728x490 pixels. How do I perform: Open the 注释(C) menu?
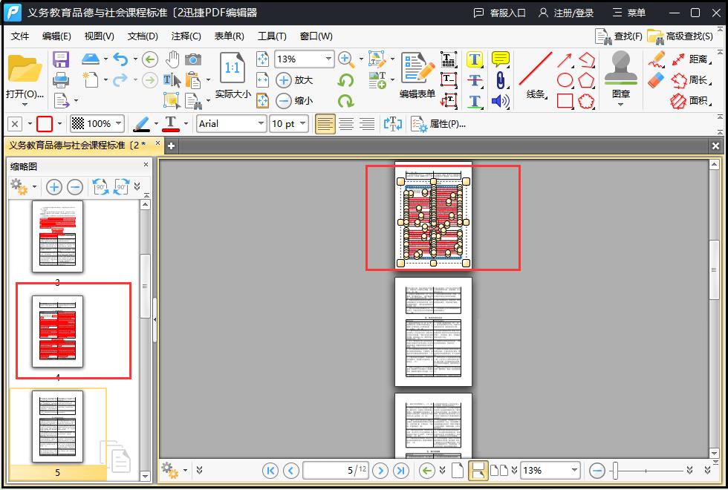(x=186, y=36)
